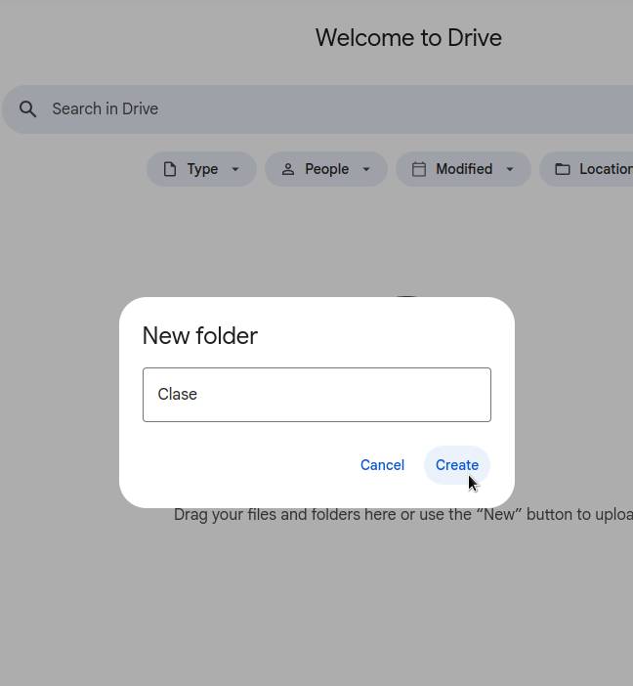Click the Welcome to Drive heading
The height and width of the screenshot is (686, 633).
pyautogui.click(x=408, y=38)
